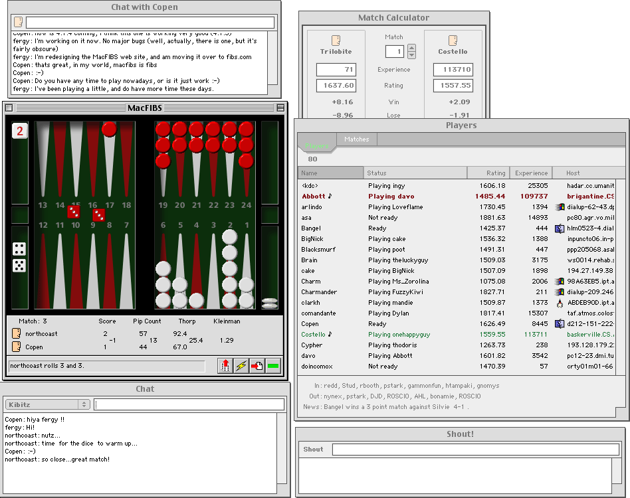Click the Trilobite face icon in Match Calculator
Viewport: 630px width, 498px height.
(x=336, y=40)
